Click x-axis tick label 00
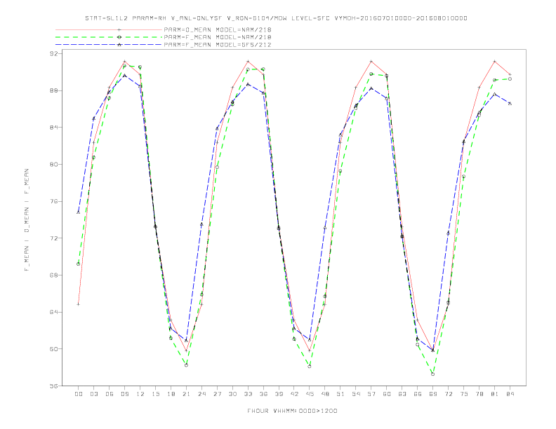556x429 pixels. [79, 394]
